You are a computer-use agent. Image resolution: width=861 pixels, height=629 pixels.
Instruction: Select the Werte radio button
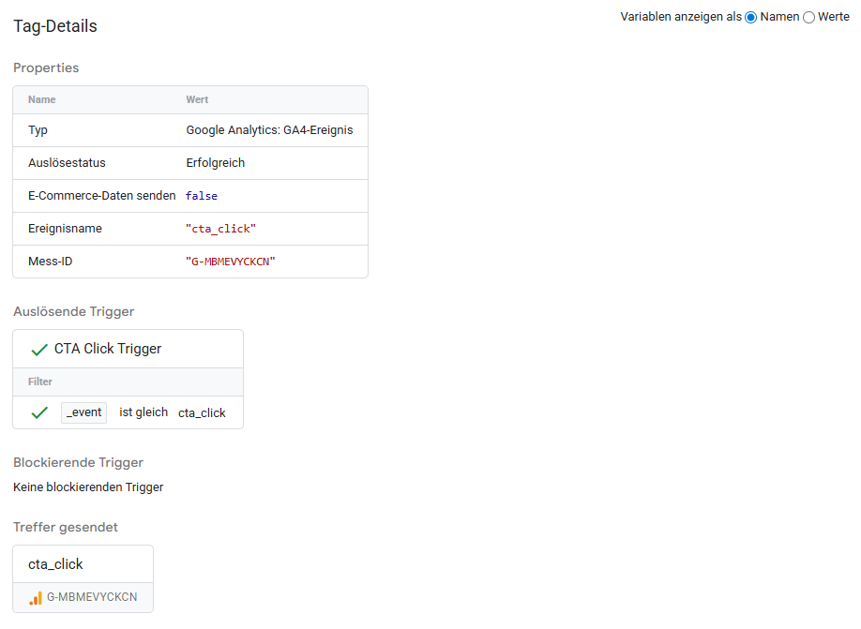point(808,18)
